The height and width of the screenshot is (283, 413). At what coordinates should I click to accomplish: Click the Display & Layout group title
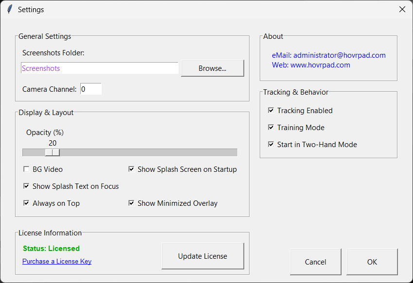click(x=46, y=113)
